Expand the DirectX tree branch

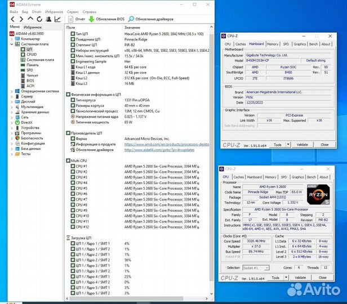point(11,123)
